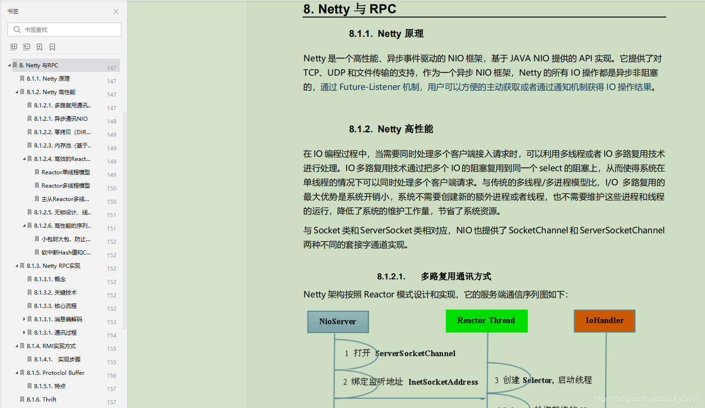The image size is (705, 408).
Task: Open bookmark '8.1.2.4. 高效的React...'
Action: [x=62, y=159]
